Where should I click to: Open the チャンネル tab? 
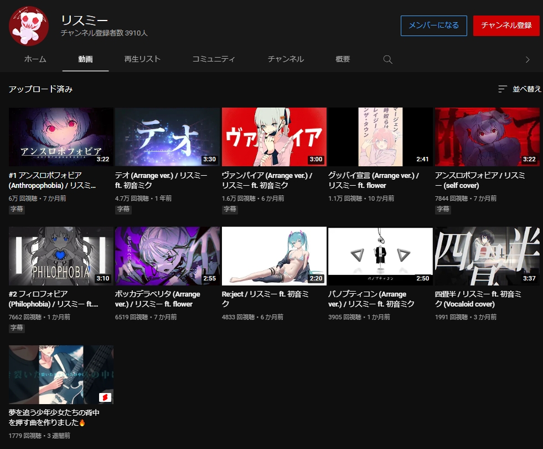tap(286, 59)
